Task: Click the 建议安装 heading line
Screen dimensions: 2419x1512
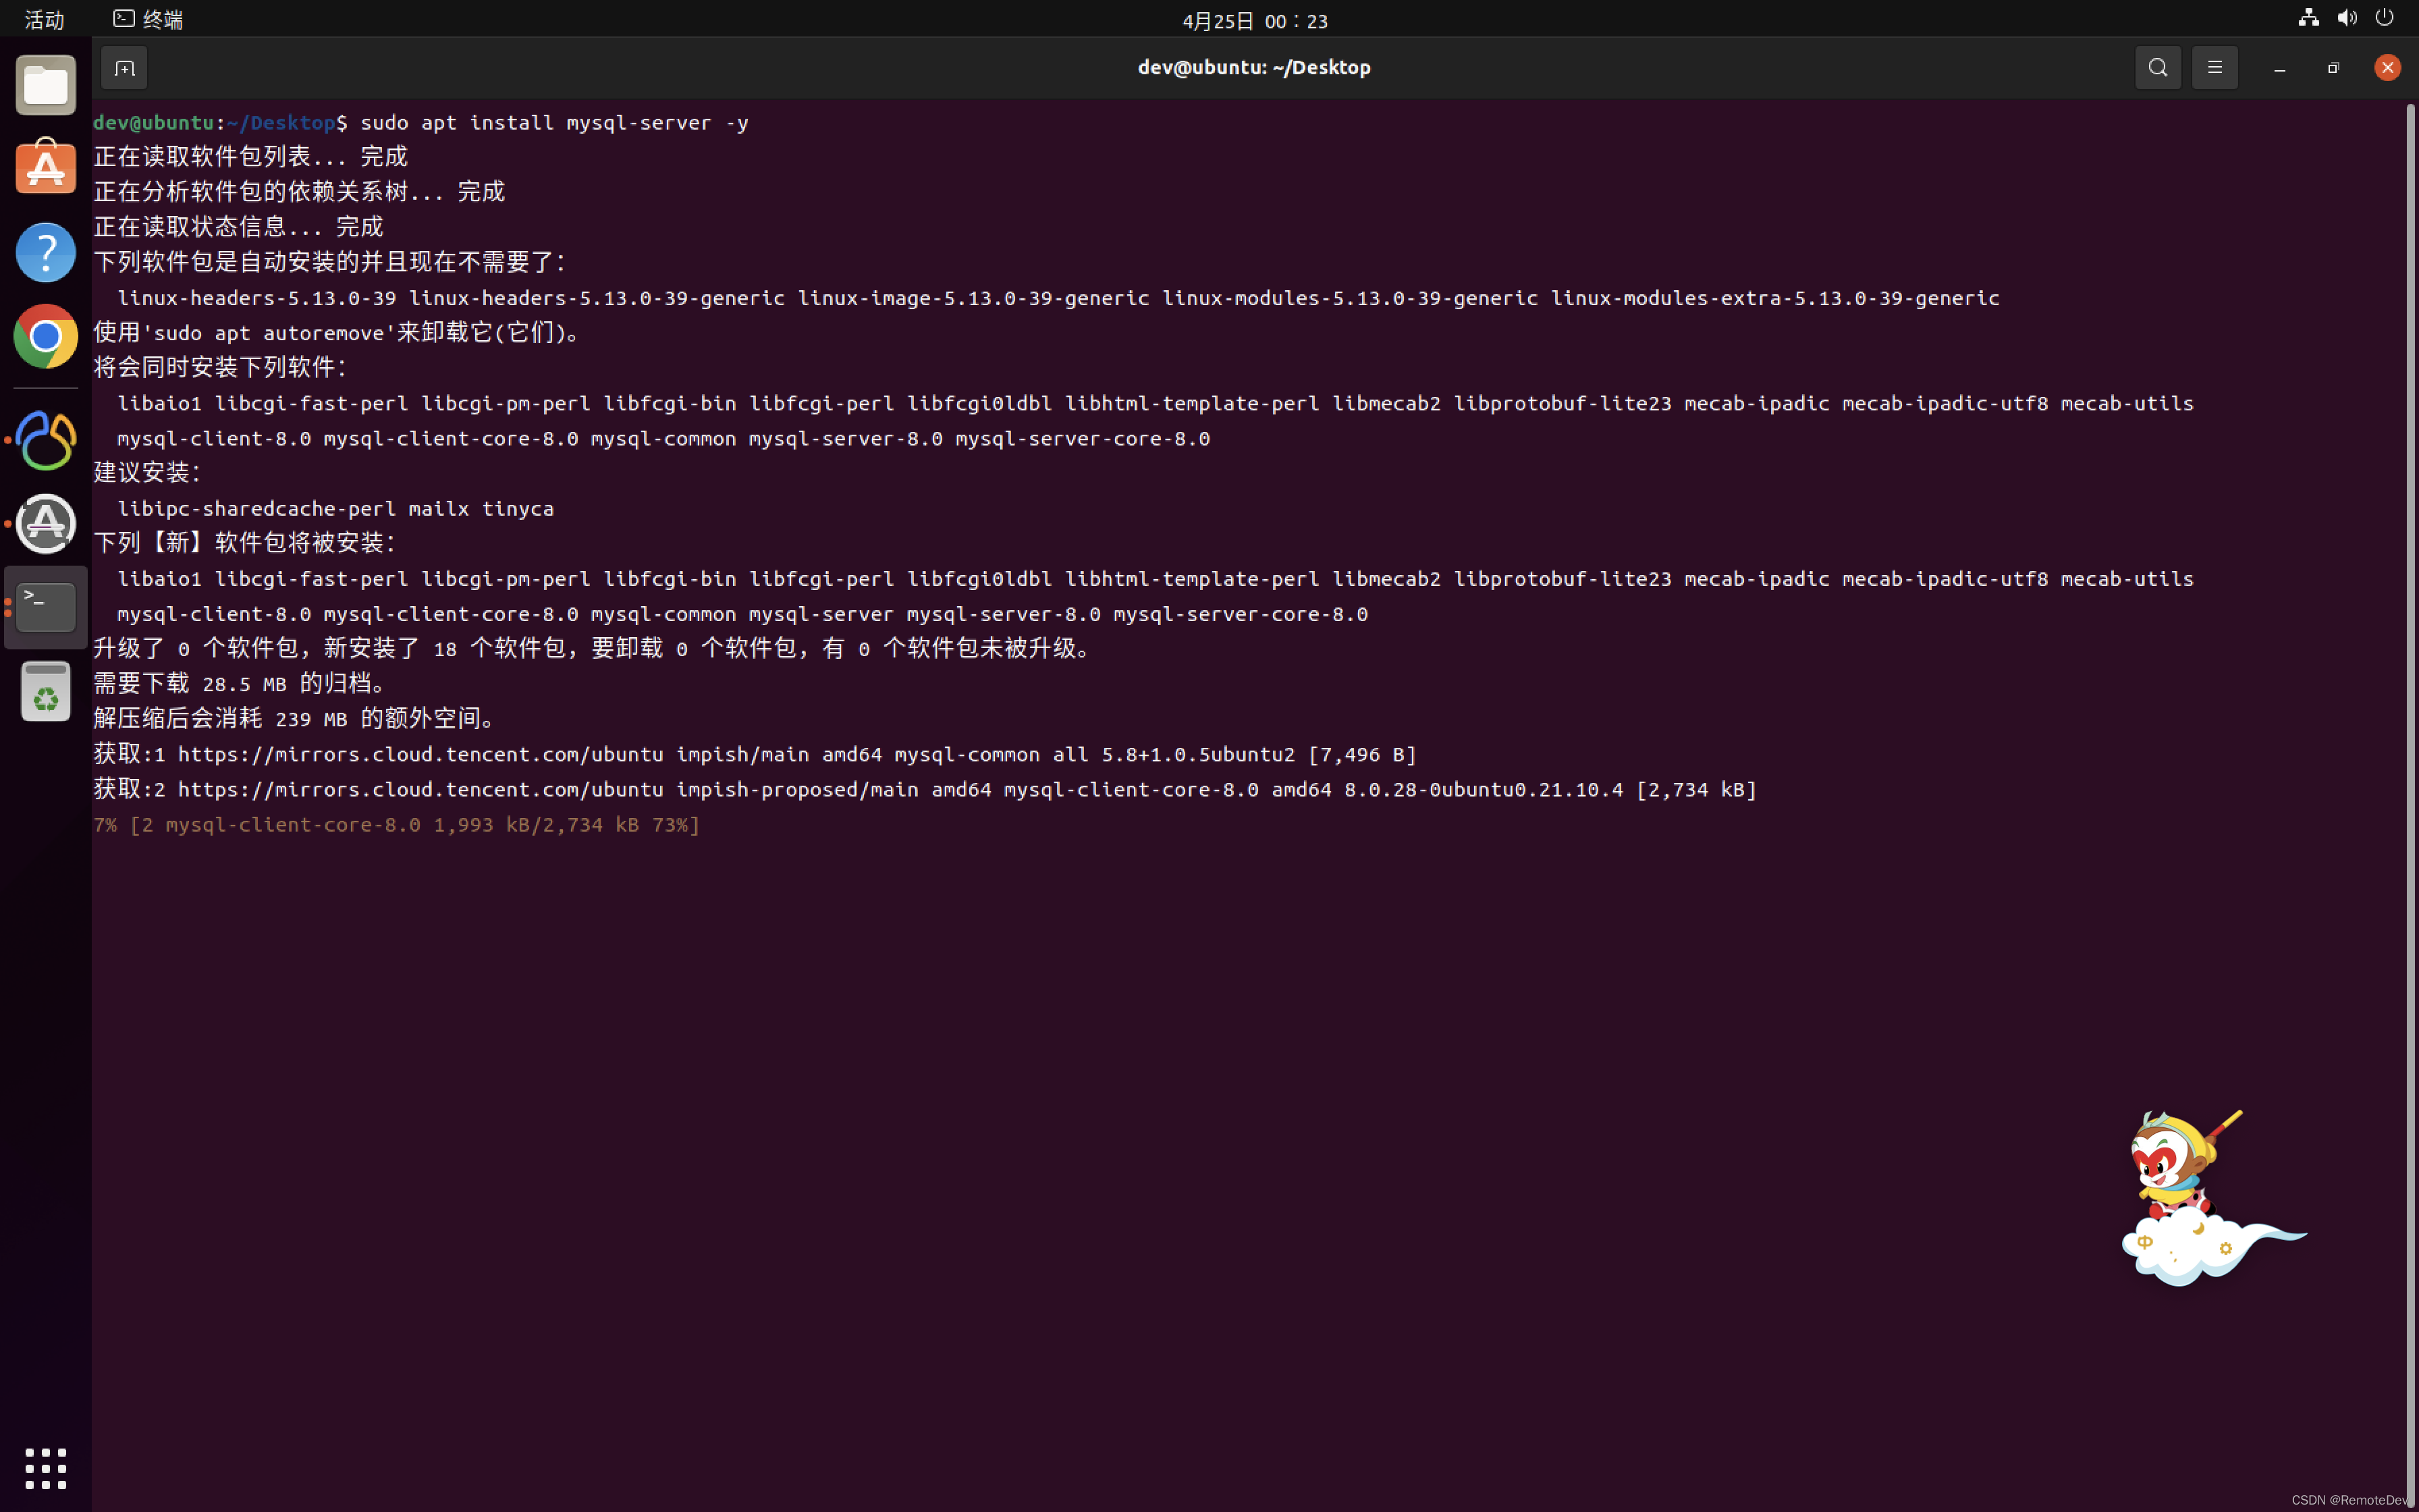Action: 148,472
